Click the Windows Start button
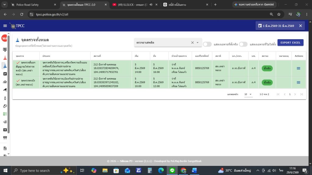This screenshot has width=312, height=175. click(5, 170)
